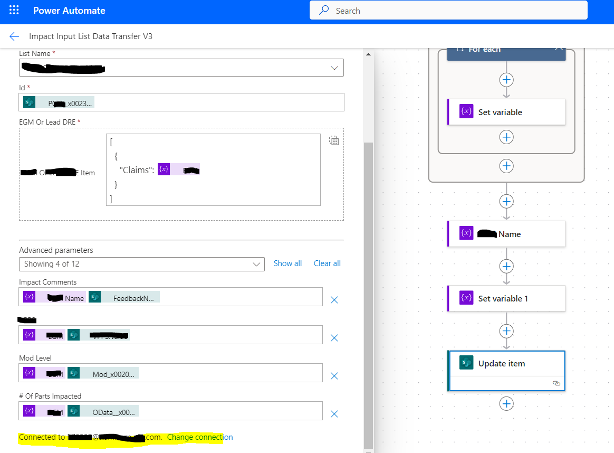614x453 pixels.
Task: Add a new step below Update item
Action: tap(506, 403)
